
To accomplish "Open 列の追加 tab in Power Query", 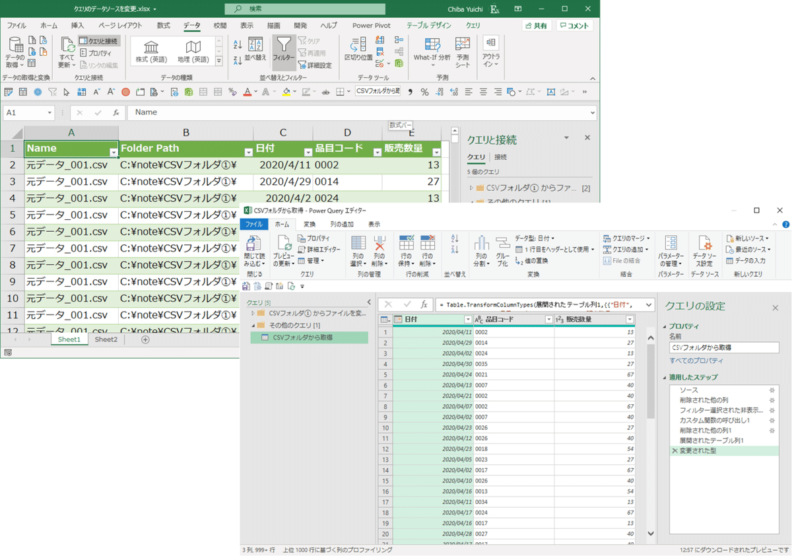I will pos(342,224).
